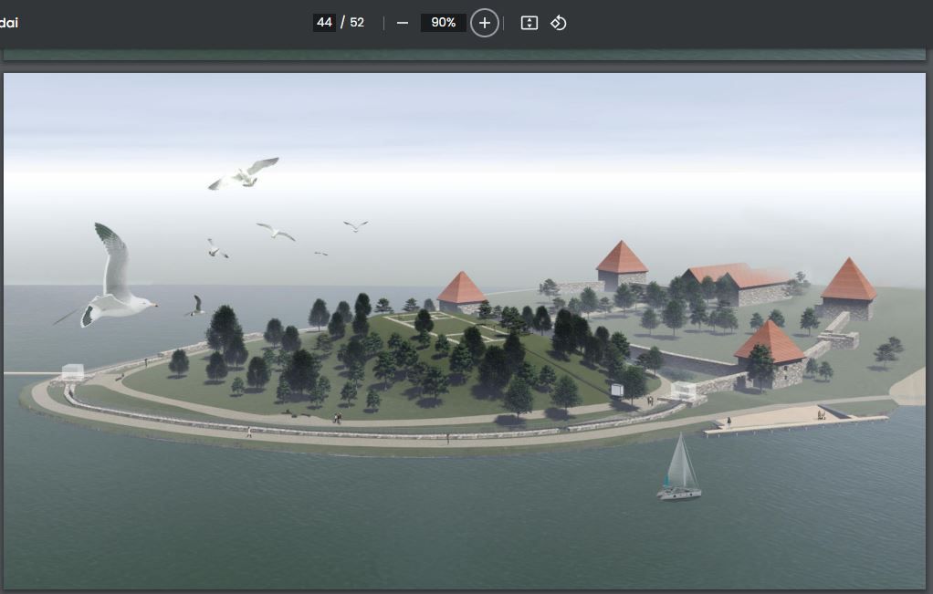The width and height of the screenshot is (933, 594).
Task: Click the zoom out minus button
Action: (x=403, y=23)
